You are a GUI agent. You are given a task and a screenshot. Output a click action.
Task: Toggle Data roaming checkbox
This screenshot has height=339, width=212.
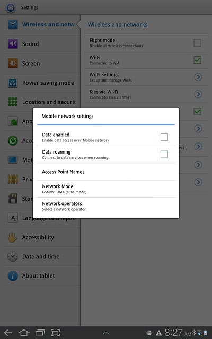pyautogui.click(x=164, y=154)
